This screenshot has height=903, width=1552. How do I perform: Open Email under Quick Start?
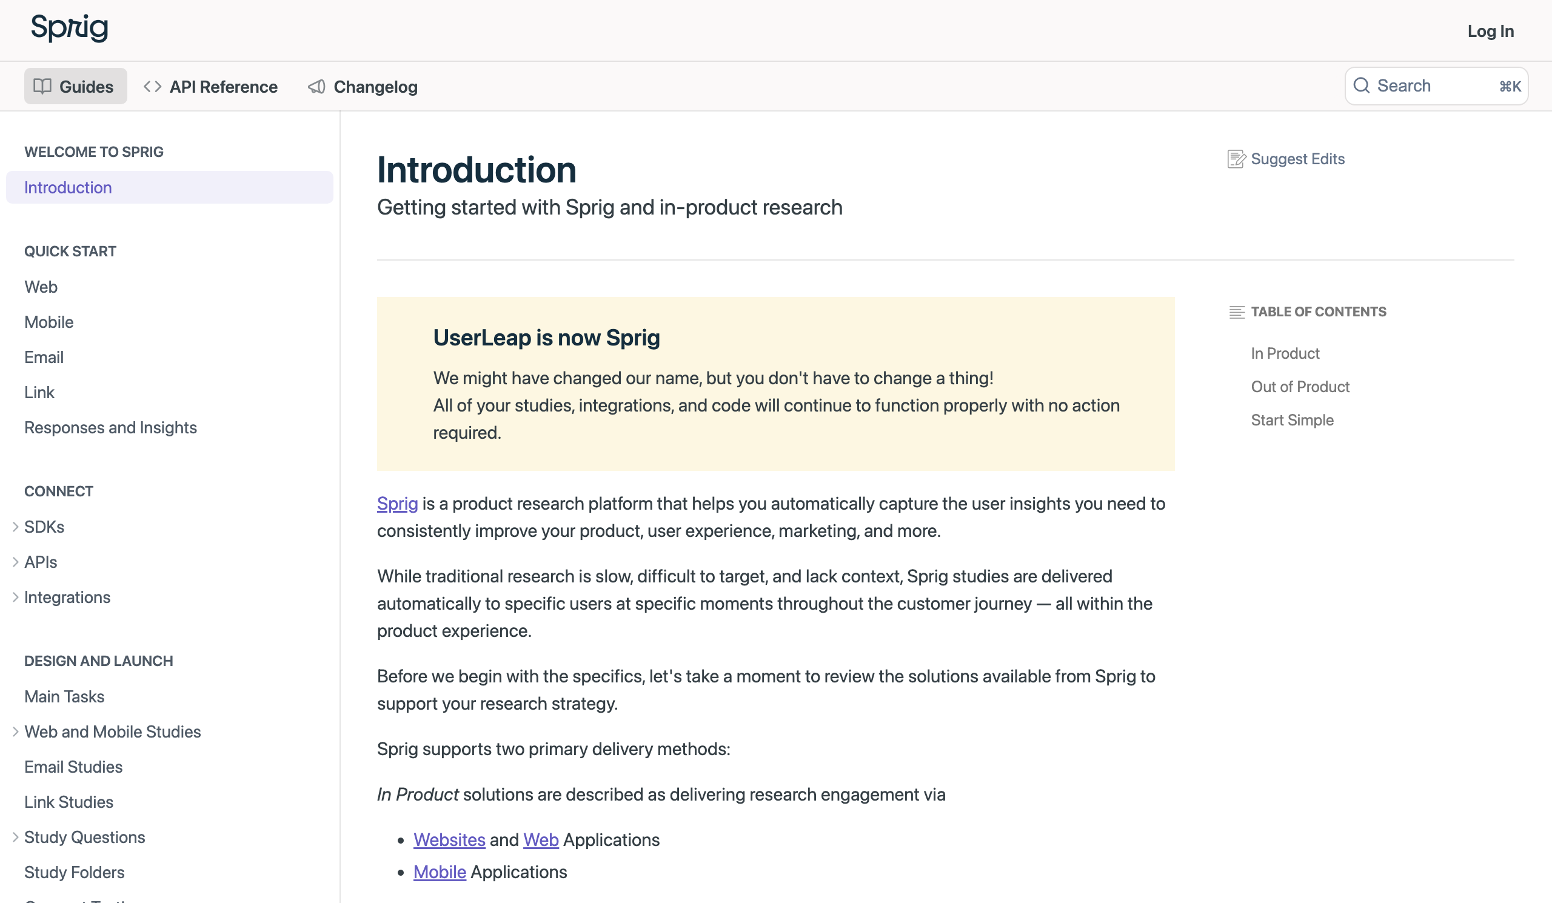pos(44,357)
